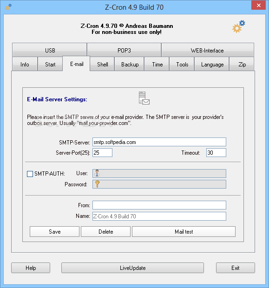Switch to the WEB-Interface tab
Viewport: 269px width, 288px height.
(208, 50)
